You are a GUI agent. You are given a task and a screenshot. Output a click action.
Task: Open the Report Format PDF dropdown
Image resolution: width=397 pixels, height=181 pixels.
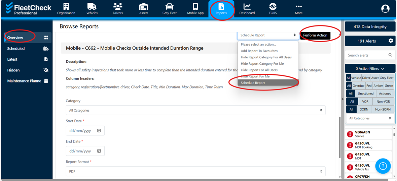(195, 171)
